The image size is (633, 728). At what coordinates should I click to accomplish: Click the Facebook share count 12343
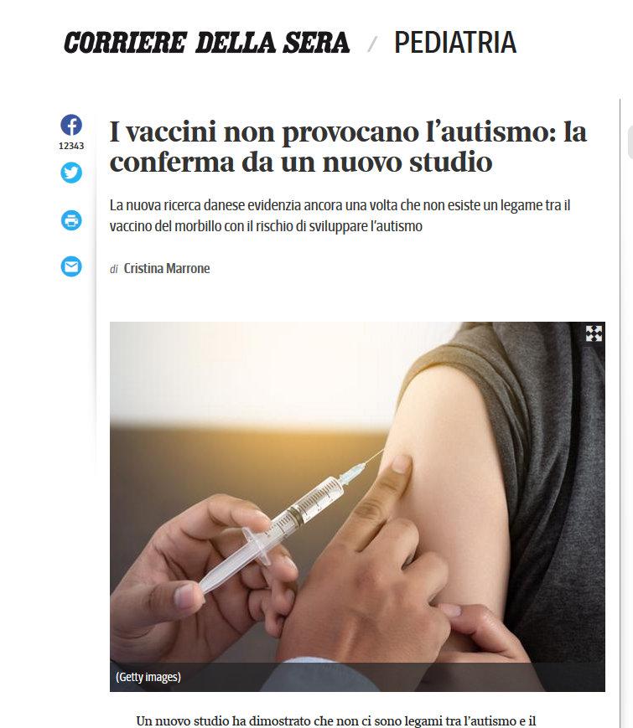pyautogui.click(x=71, y=146)
